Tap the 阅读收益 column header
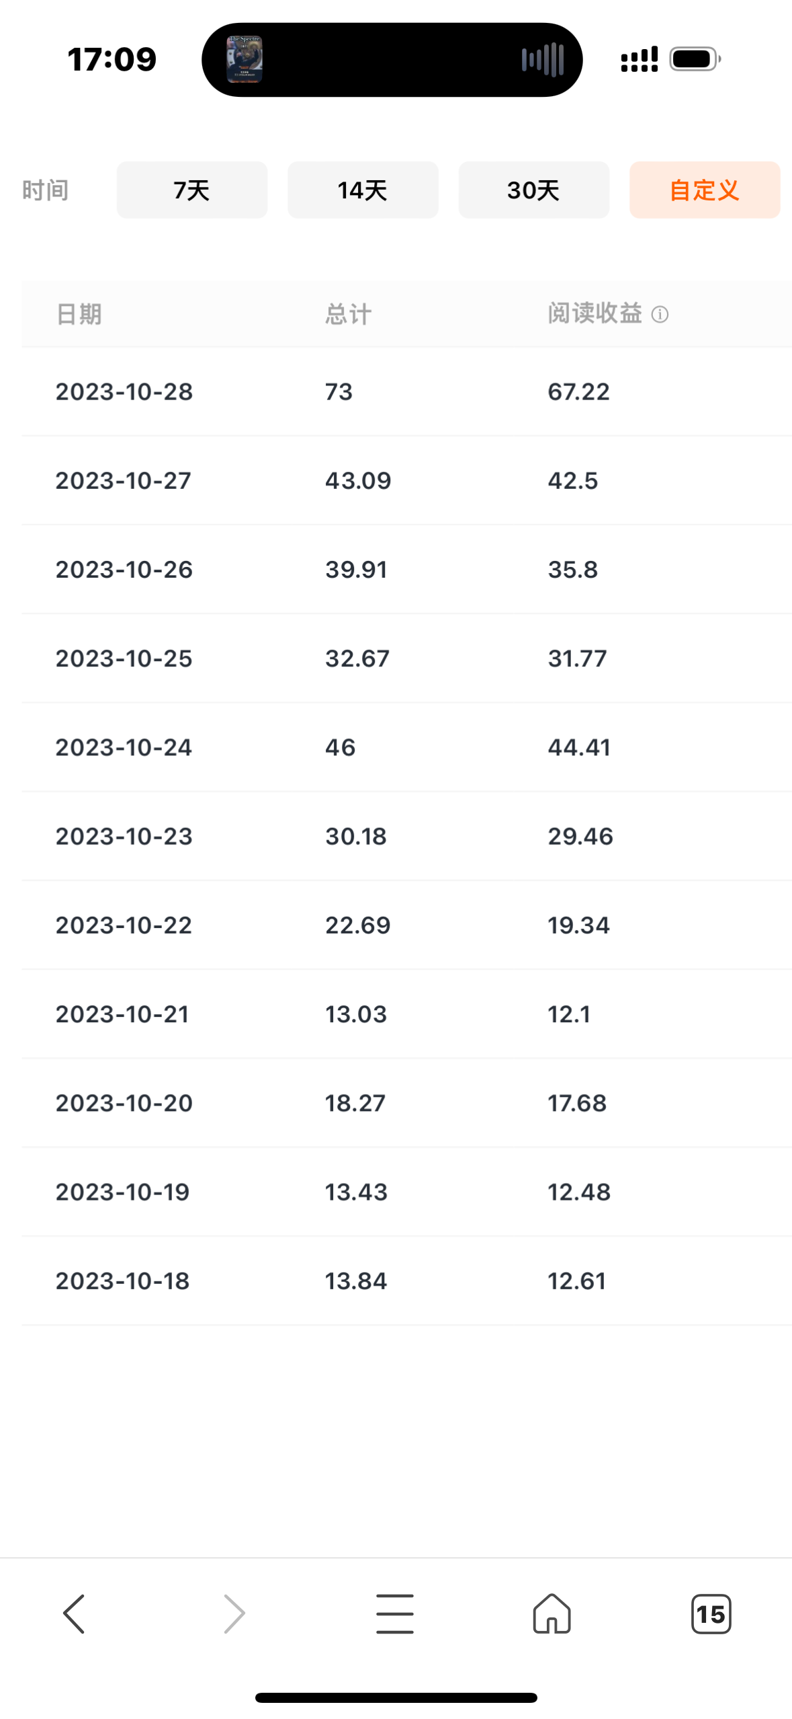Screen dimensions: 792x1719 pos(595,313)
